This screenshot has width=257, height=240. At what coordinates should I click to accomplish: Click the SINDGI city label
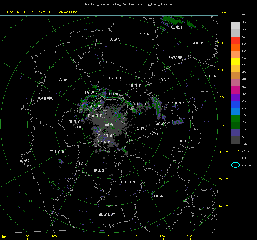click(x=145, y=34)
